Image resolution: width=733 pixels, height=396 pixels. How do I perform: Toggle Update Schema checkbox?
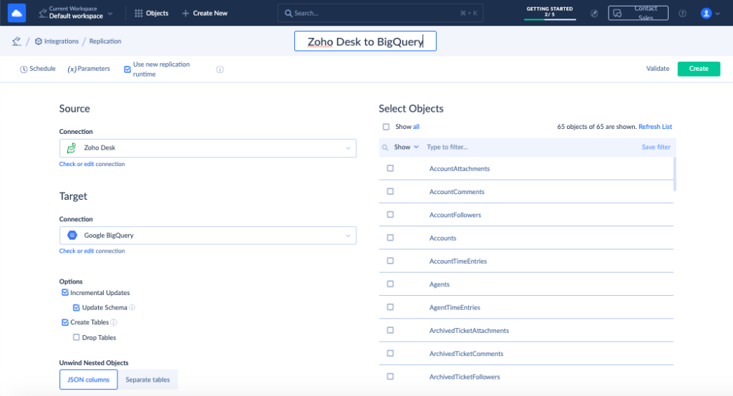[76, 308]
